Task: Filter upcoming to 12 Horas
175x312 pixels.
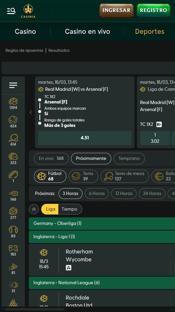Action: click(x=124, y=193)
